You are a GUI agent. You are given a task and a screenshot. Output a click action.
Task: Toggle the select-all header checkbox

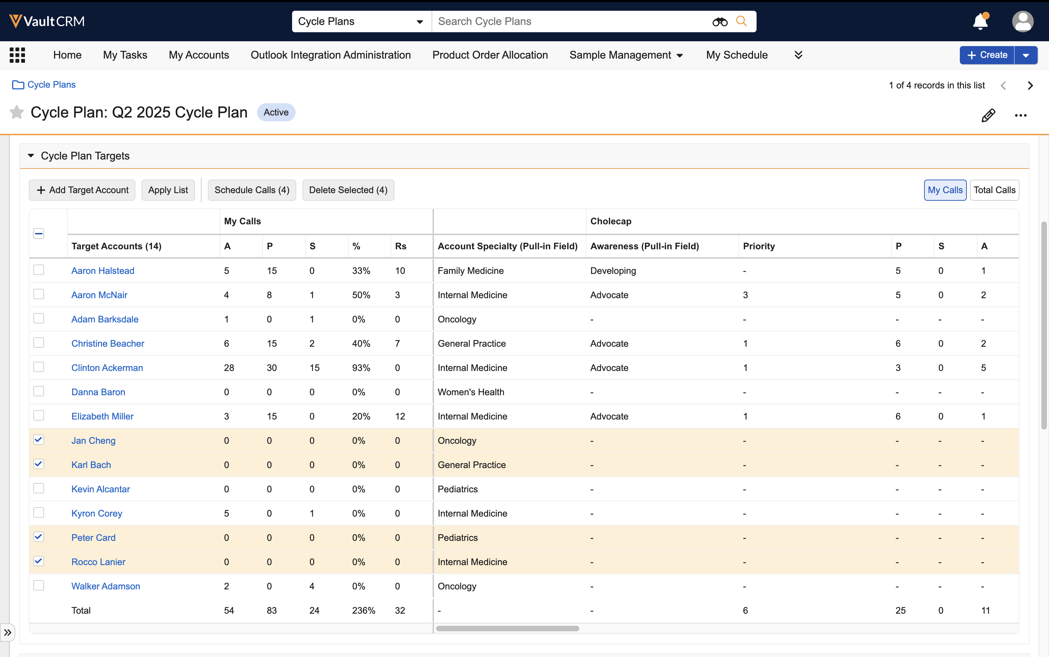click(39, 234)
